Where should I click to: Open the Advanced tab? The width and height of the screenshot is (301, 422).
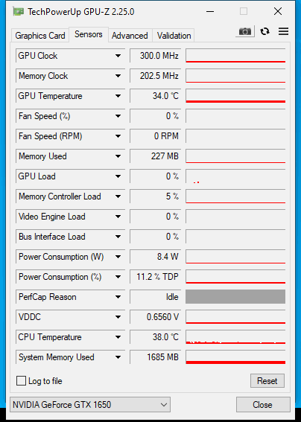pyautogui.click(x=130, y=36)
